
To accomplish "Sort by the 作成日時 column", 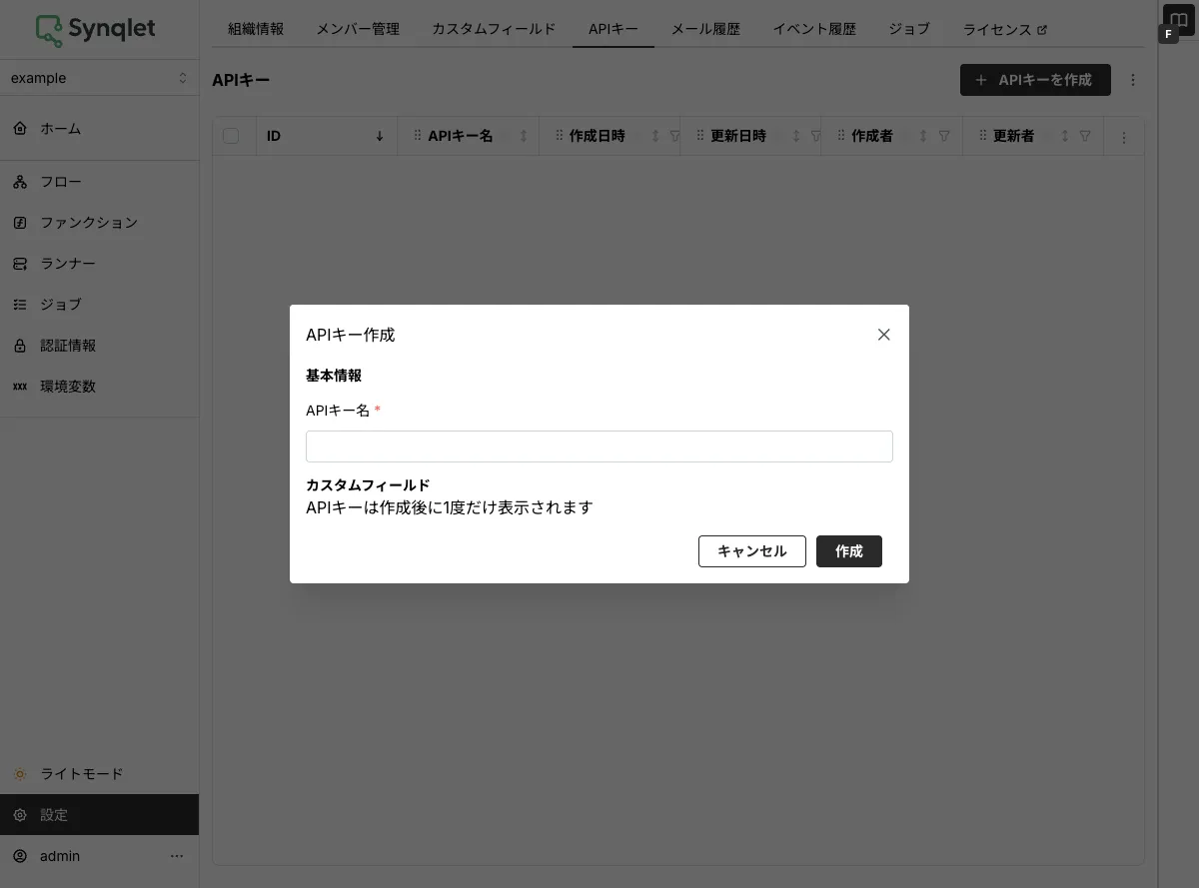I will [x=655, y=136].
